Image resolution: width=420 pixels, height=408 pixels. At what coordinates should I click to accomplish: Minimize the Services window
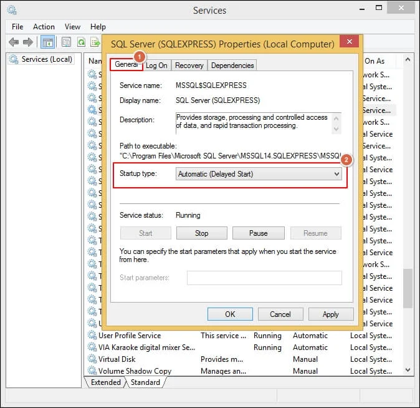click(x=362, y=9)
